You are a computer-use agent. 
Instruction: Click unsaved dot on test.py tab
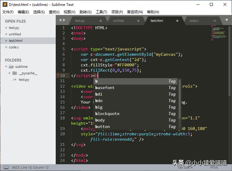click(101, 21)
